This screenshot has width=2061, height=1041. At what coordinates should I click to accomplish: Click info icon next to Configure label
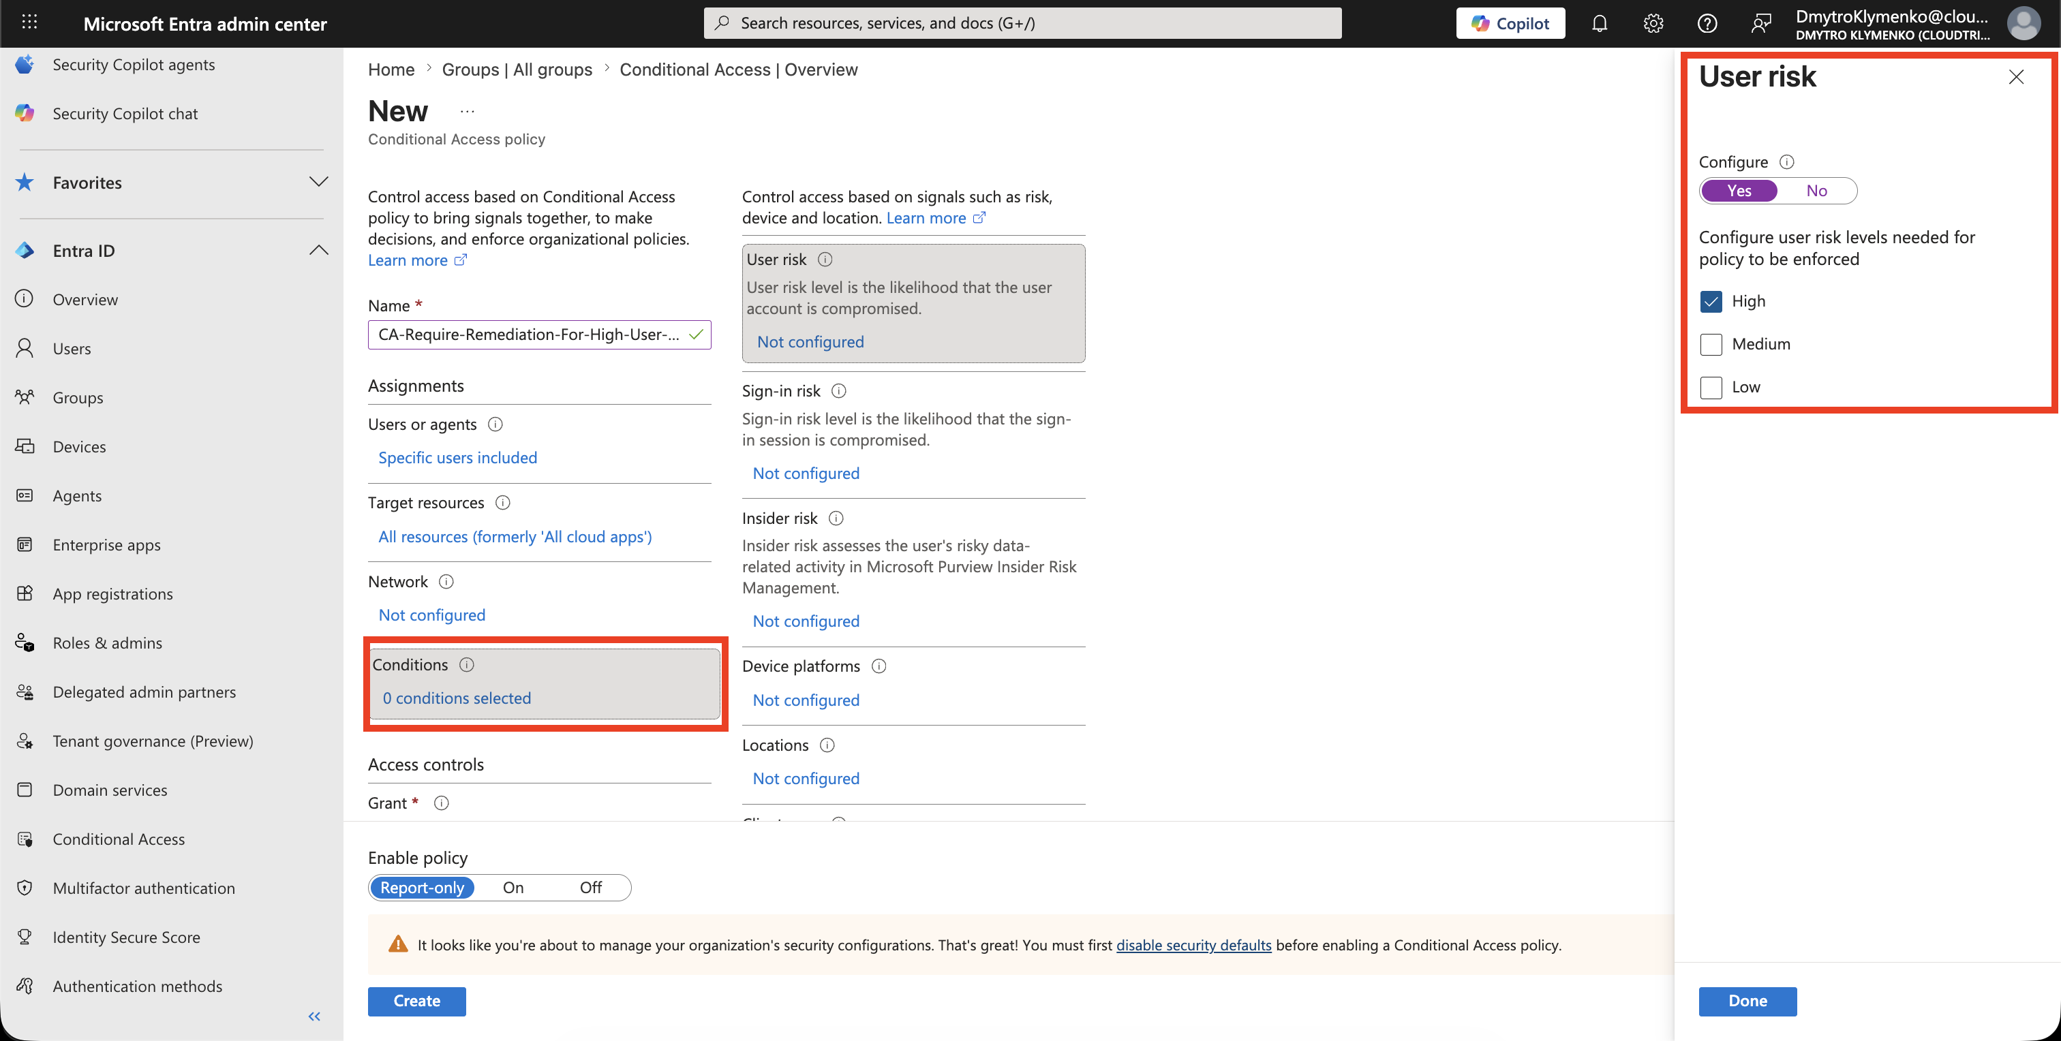pyautogui.click(x=1786, y=162)
